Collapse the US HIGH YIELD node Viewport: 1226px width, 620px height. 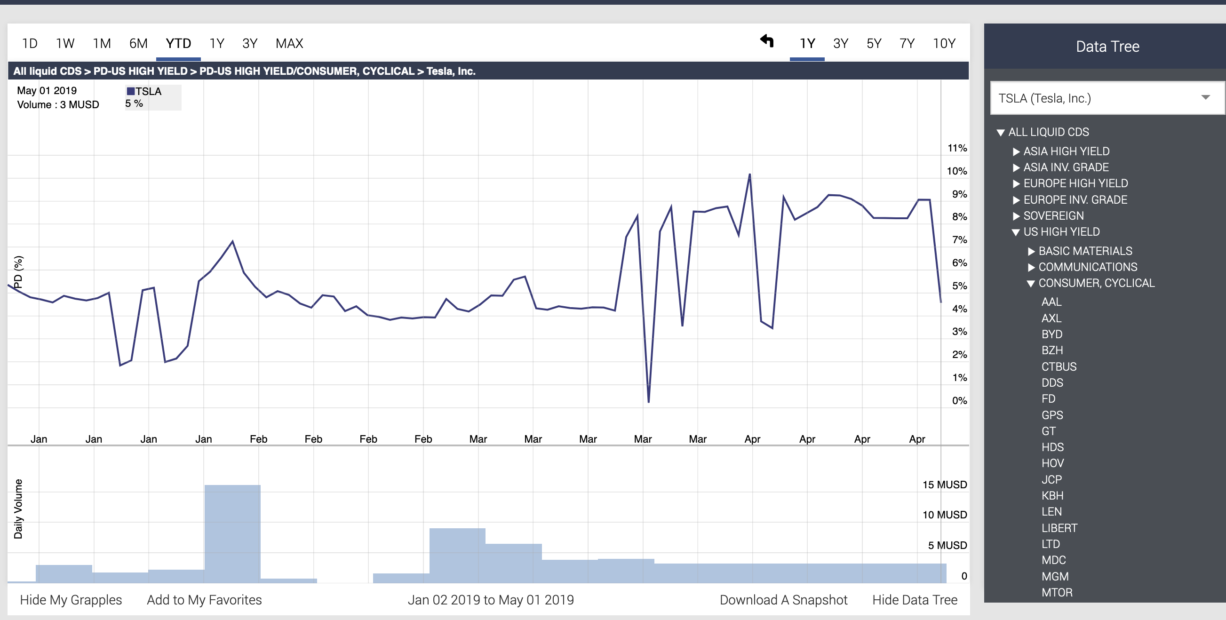click(x=1016, y=232)
